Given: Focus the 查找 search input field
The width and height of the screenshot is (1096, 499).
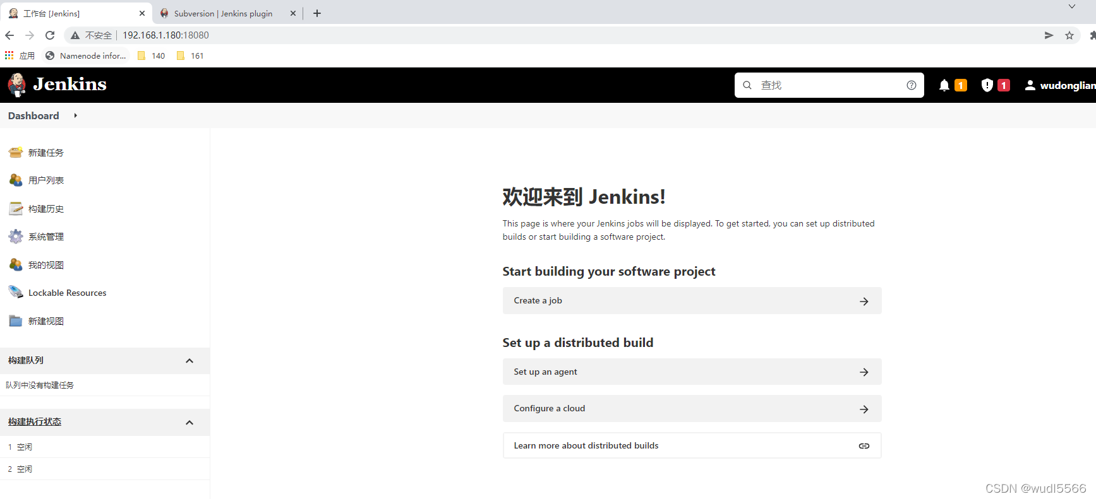Looking at the screenshot, I should (x=829, y=85).
